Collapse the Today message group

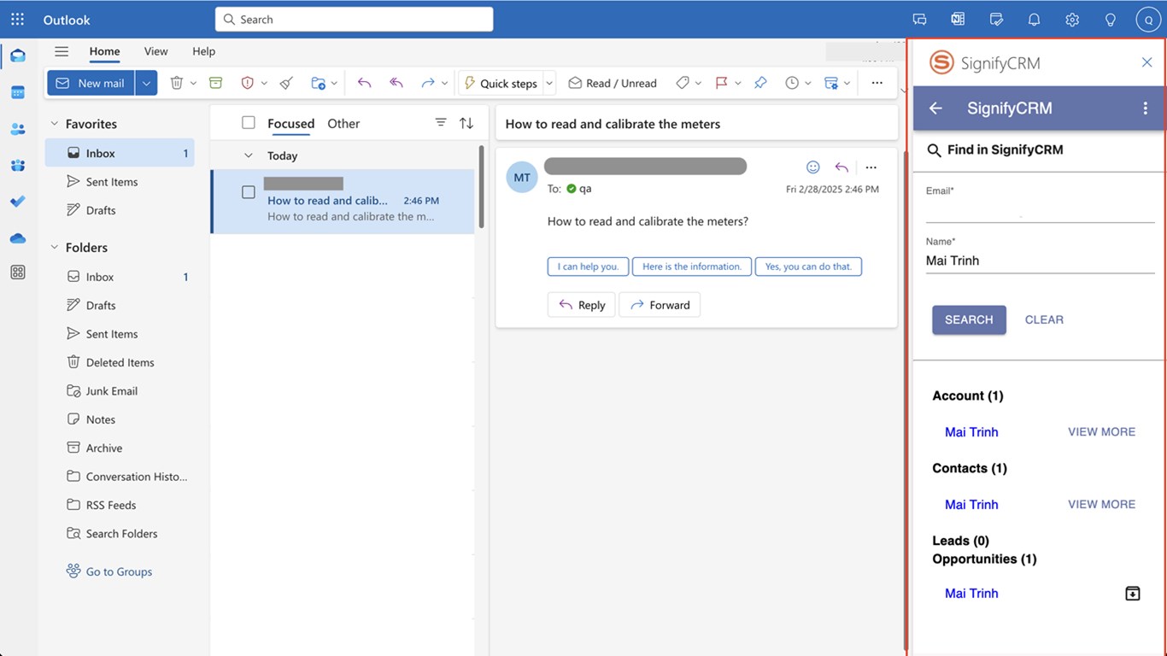coord(249,155)
